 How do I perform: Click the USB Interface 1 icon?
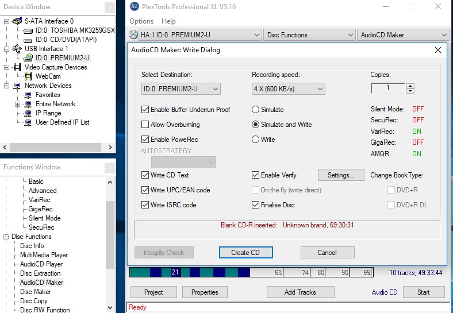tap(17, 48)
